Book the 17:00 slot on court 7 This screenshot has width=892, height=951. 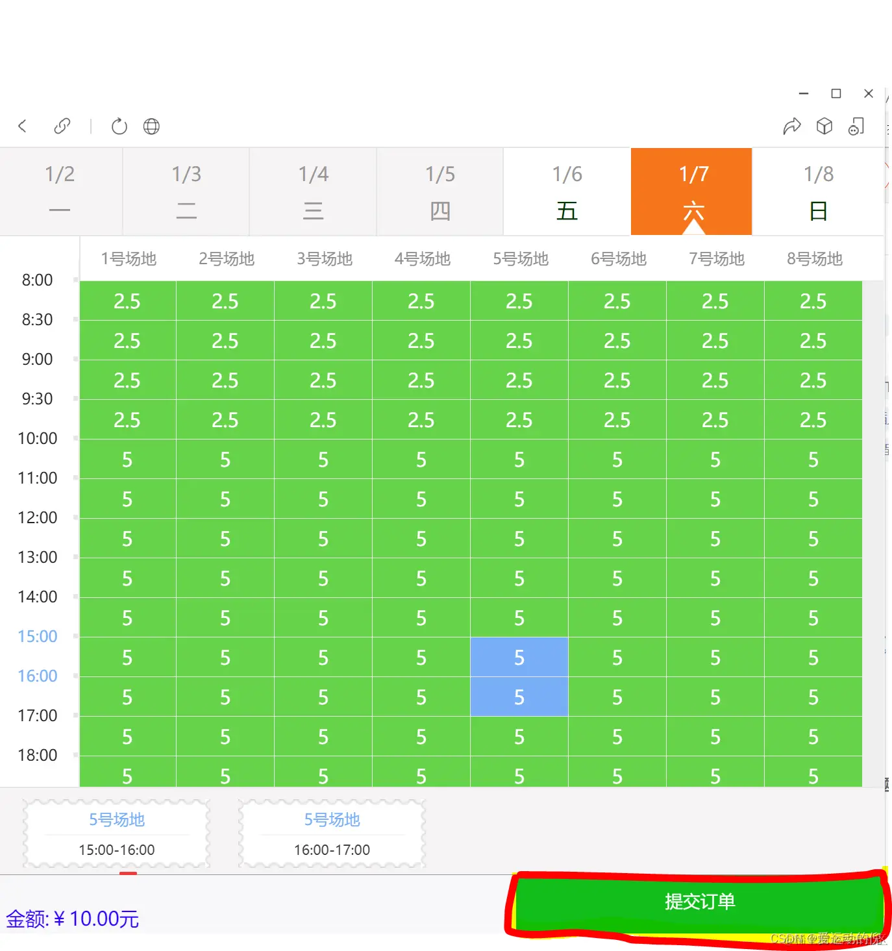tap(715, 737)
